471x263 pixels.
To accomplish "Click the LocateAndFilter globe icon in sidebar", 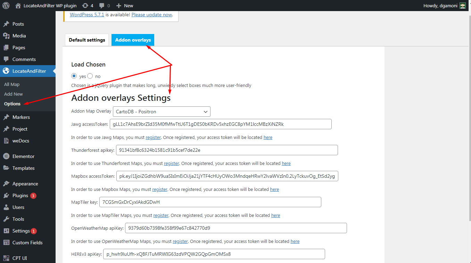I will pos(6,71).
